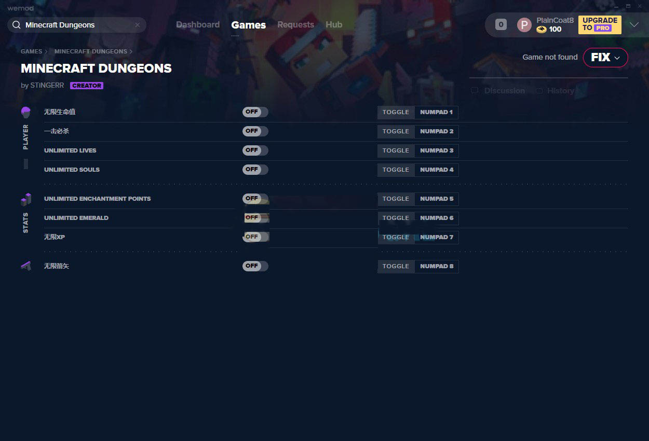Click the gold coins icon
This screenshot has height=441, width=649.
[x=542, y=30]
